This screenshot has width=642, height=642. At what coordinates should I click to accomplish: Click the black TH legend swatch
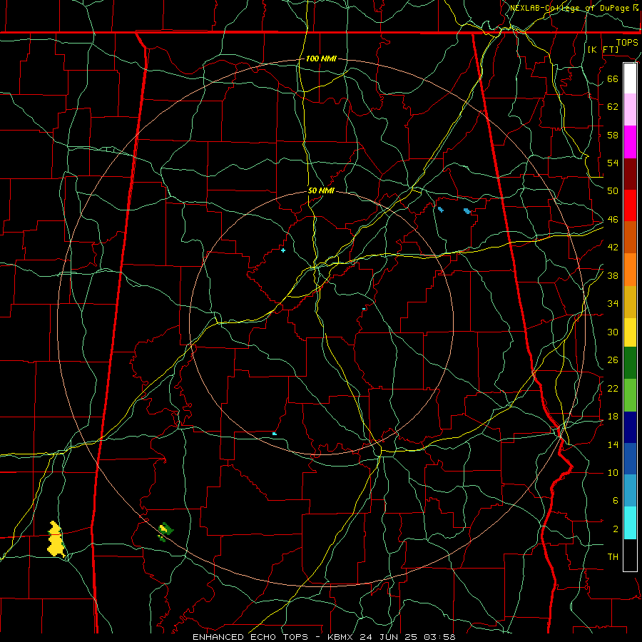pyautogui.click(x=630, y=555)
